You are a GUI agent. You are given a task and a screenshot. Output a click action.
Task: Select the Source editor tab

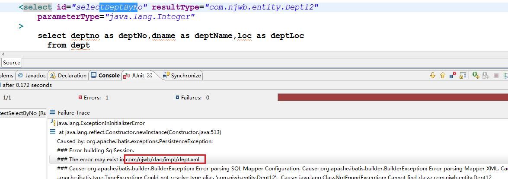tap(11, 62)
